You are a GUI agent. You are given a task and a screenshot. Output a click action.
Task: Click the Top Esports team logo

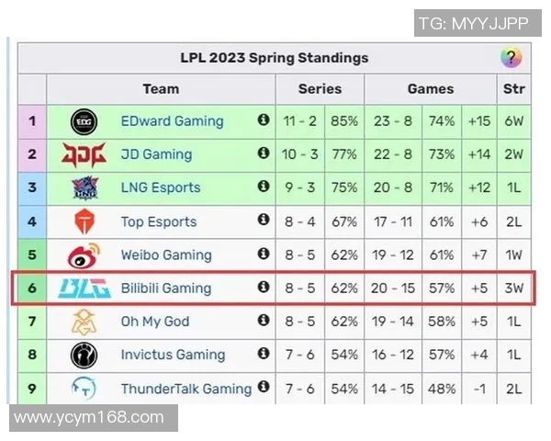(84, 221)
